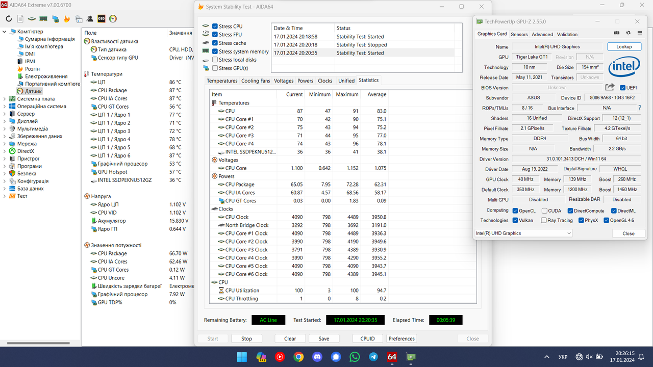The height and width of the screenshot is (367, 653).
Task: Click the user silhouette icon in AIDA64 toolbar
Action: [x=90, y=19]
